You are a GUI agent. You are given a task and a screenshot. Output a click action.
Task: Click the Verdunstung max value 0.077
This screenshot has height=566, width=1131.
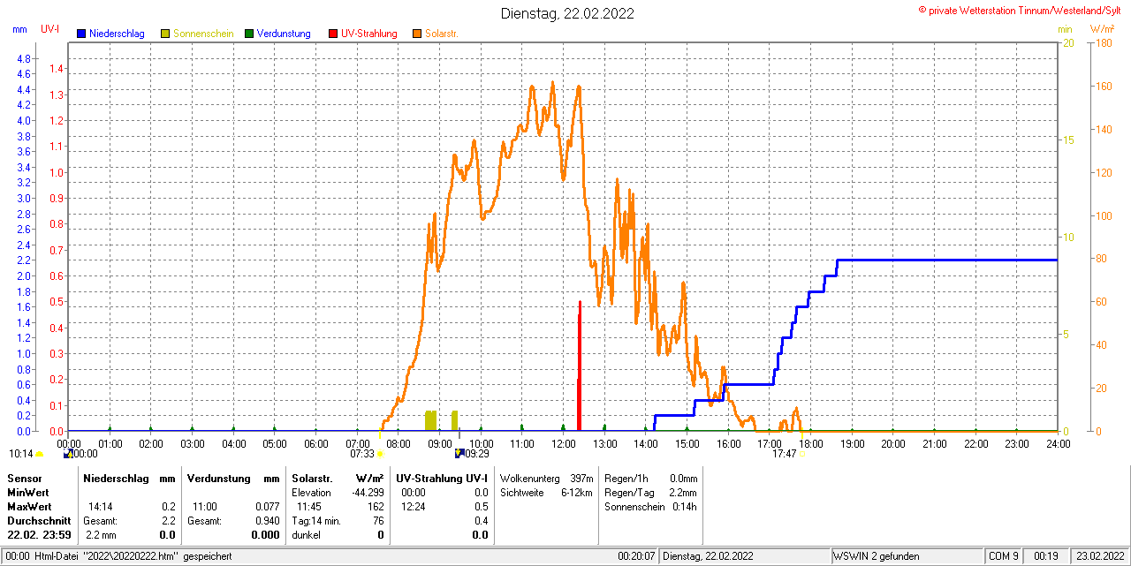pos(267,507)
